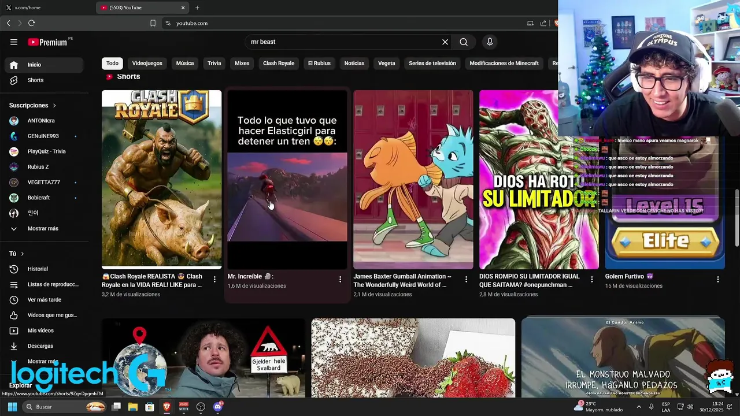Open 'DIOS ROMPIO SU LIMITADOR' short title
The width and height of the screenshot is (740, 416).
tap(529, 281)
